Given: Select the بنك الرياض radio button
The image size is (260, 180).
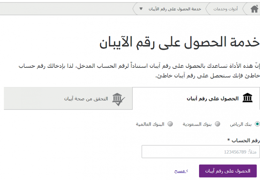Looking at the screenshot, I should (x=258, y=124).
